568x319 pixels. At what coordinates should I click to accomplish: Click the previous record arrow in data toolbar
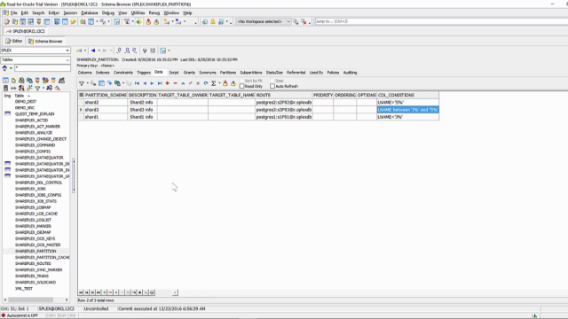pyautogui.click(x=145, y=83)
